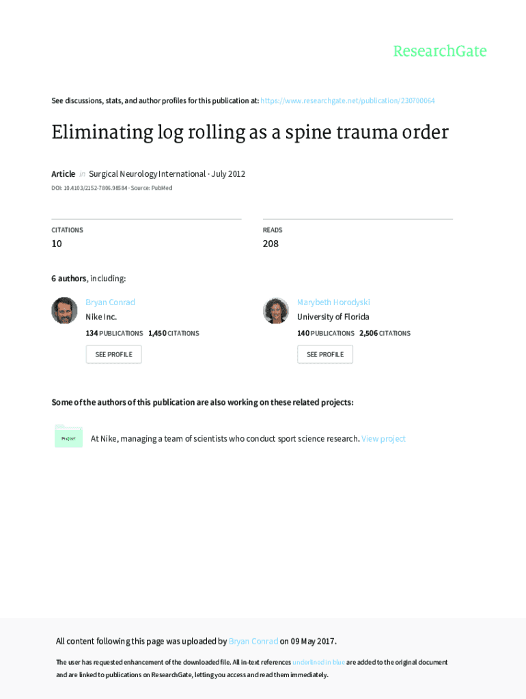This screenshot has width=526, height=699.
Task: Click the 'underlined in blue' link
Action: 318,662
